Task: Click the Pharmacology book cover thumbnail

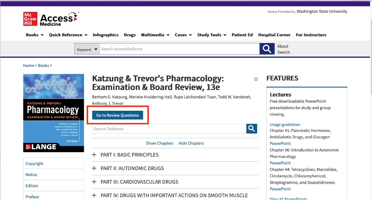Action: coord(54,113)
